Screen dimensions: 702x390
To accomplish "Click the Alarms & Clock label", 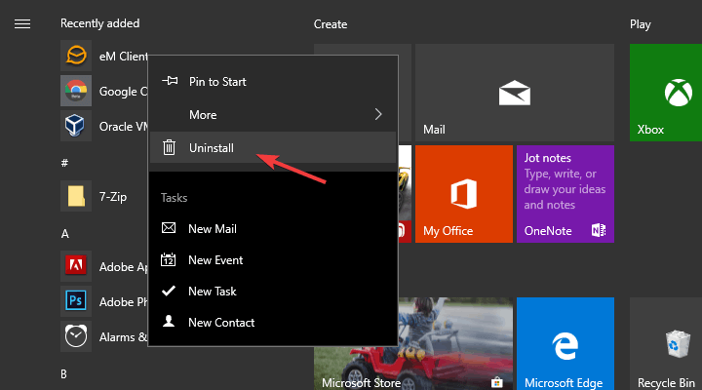I will [123, 336].
